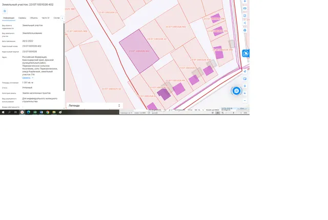
Task: Click the info panel vertical scrollbar
Action: point(64,56)
